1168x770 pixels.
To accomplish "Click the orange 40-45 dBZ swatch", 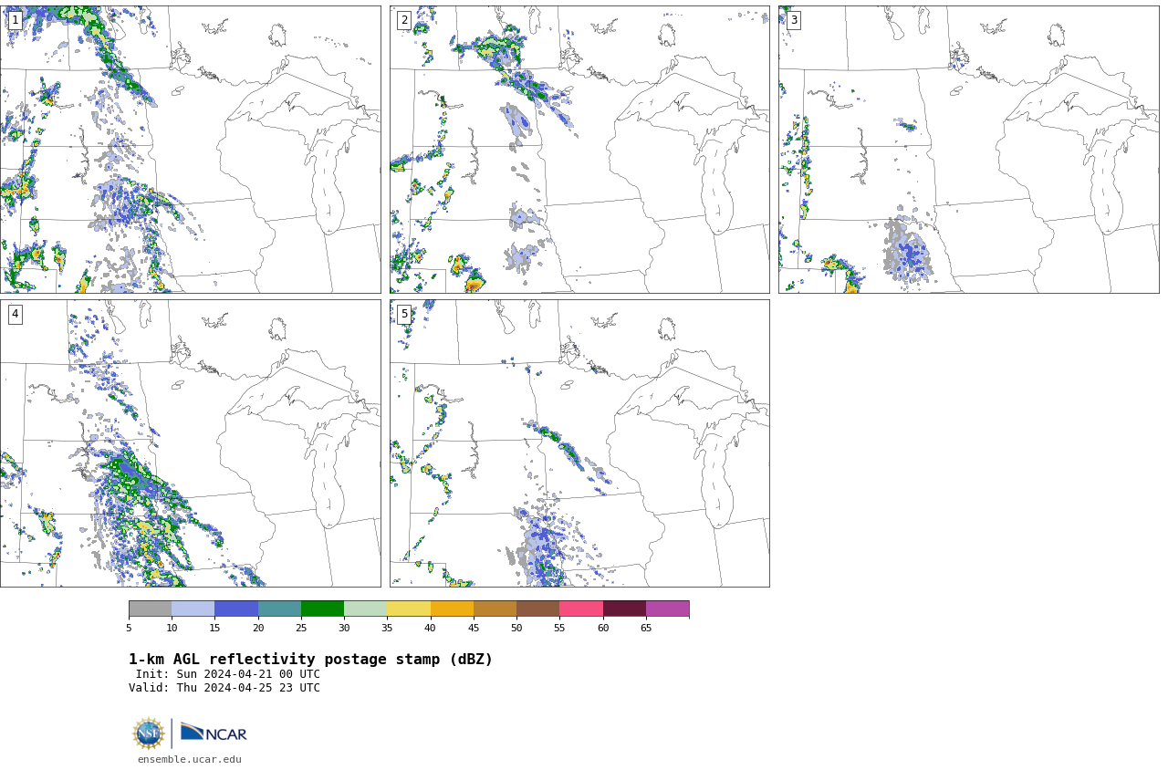I will point(452,609).
